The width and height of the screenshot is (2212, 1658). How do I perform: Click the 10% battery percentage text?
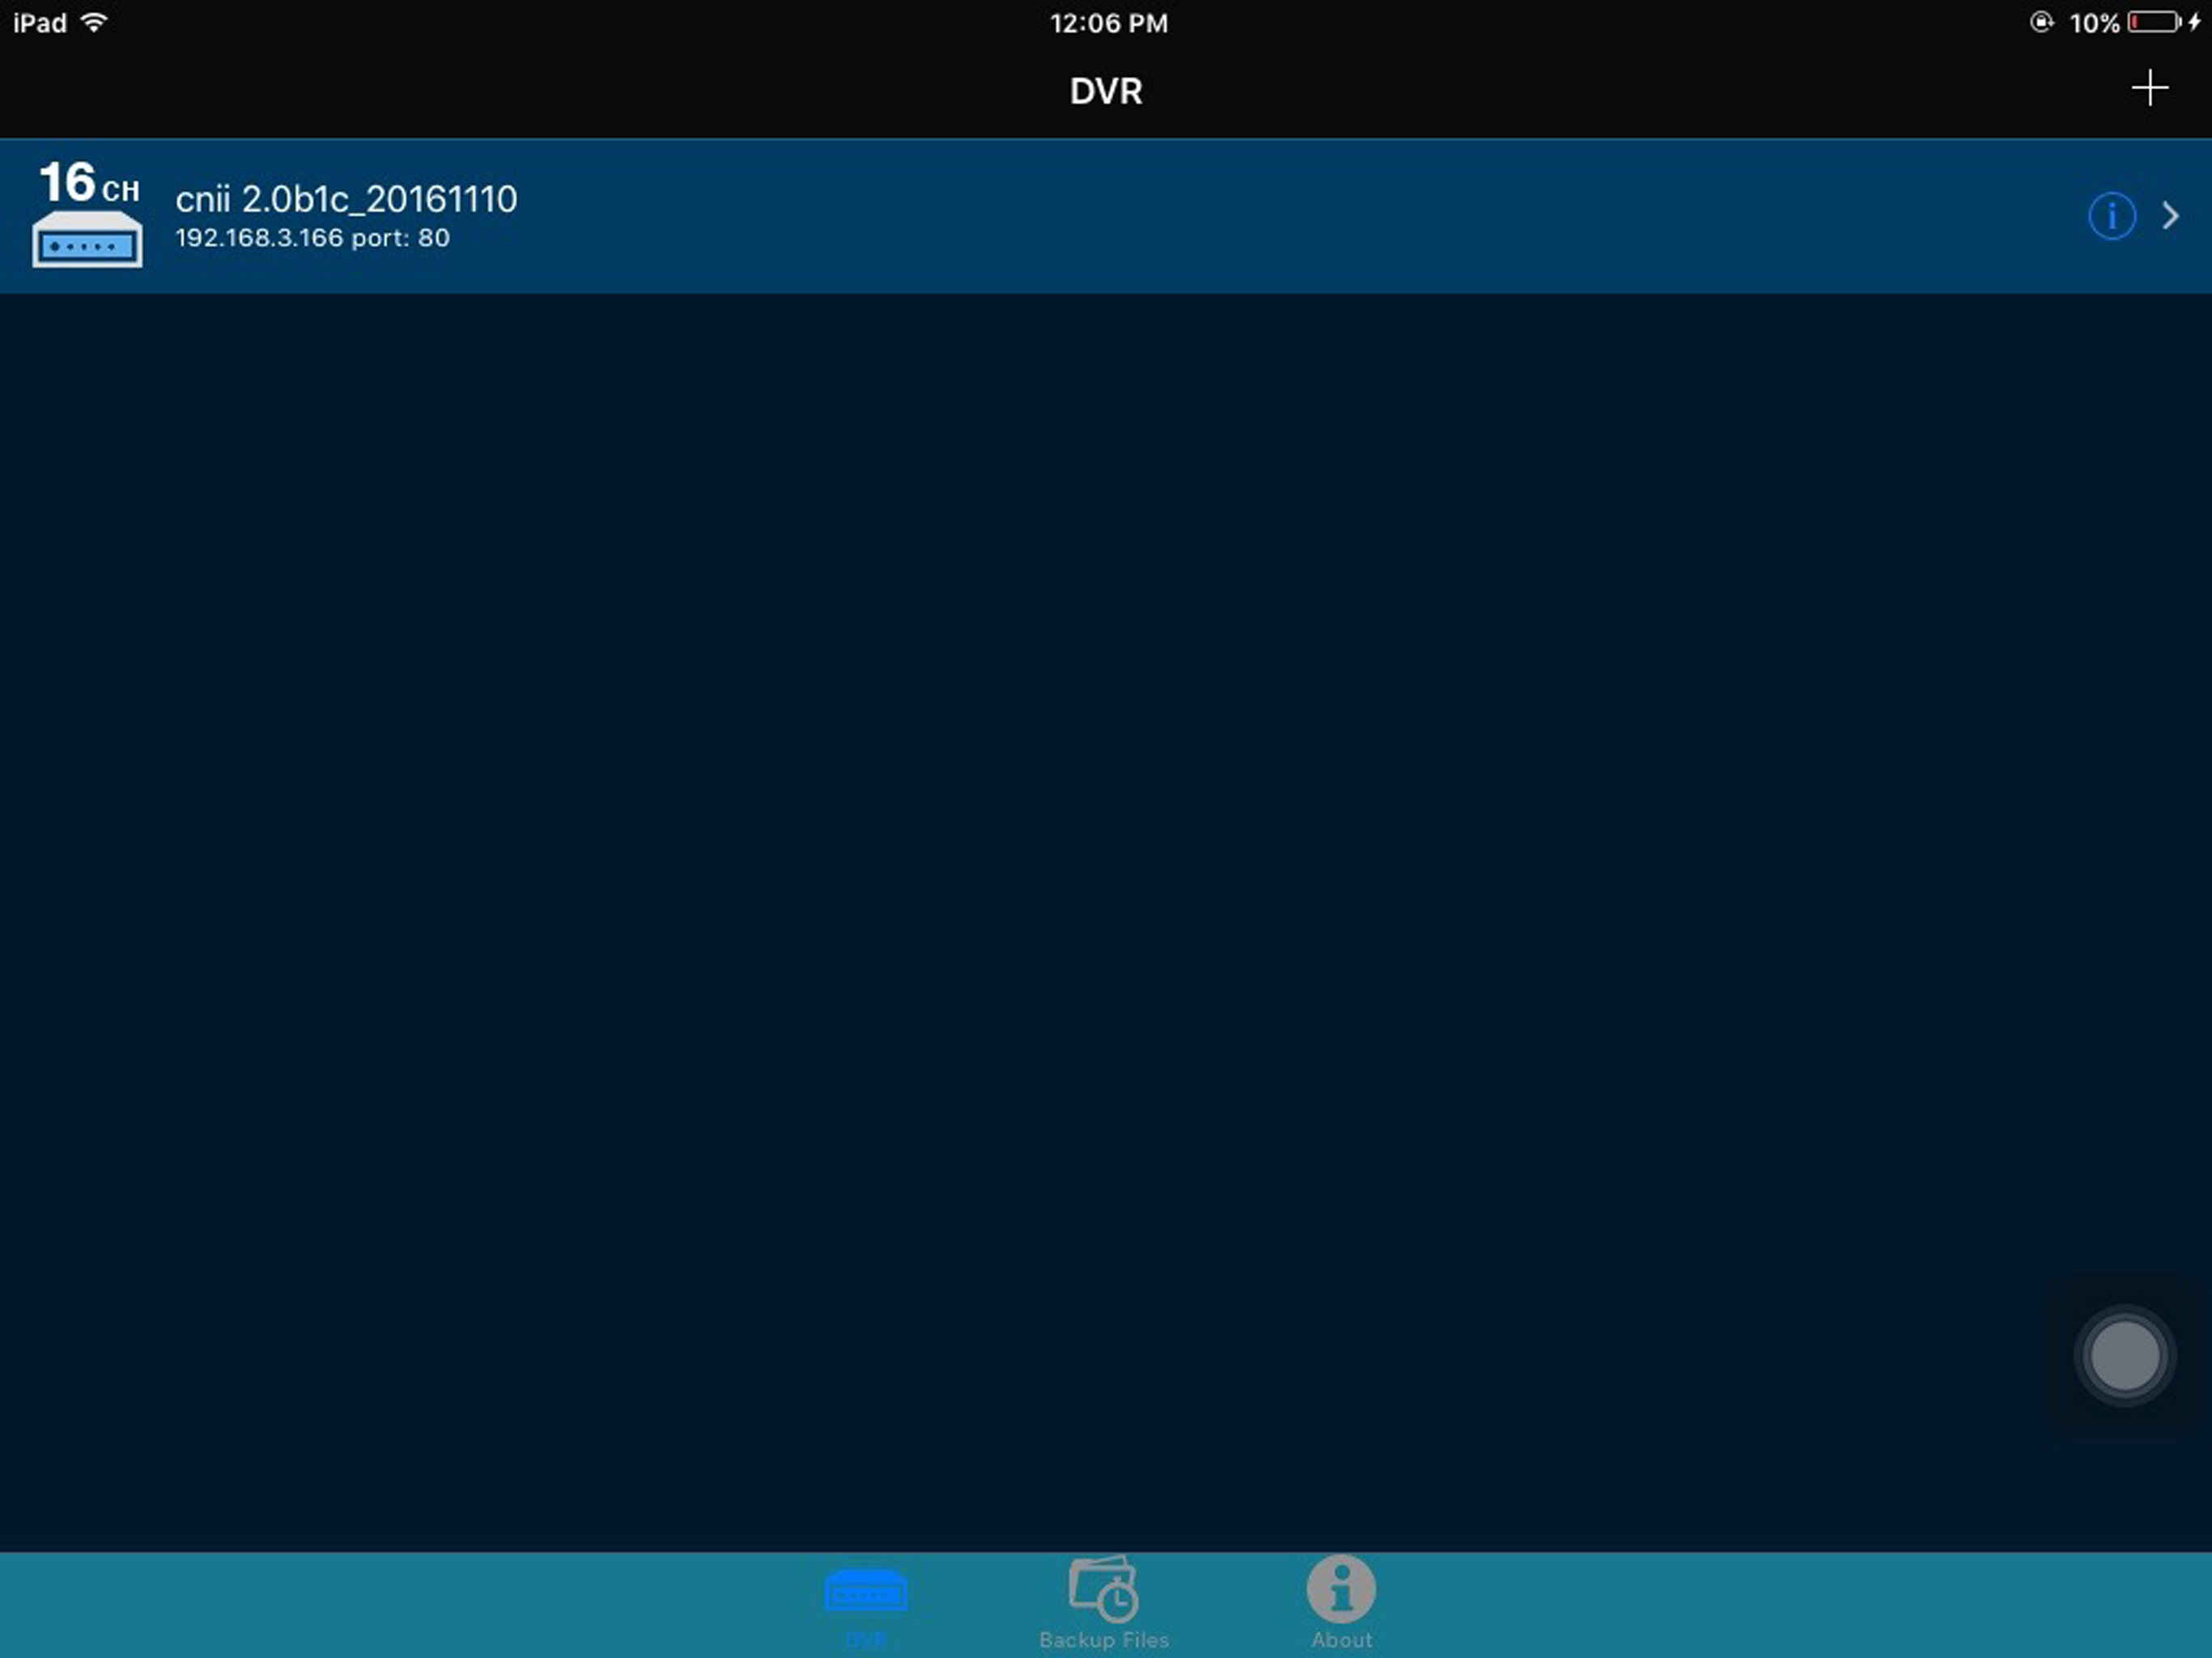click(x=2093, y=23)
